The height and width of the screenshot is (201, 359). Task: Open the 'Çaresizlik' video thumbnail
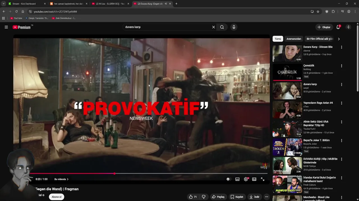287,72
